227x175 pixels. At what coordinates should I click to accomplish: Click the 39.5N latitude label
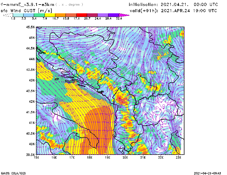[x=30, y=155]
